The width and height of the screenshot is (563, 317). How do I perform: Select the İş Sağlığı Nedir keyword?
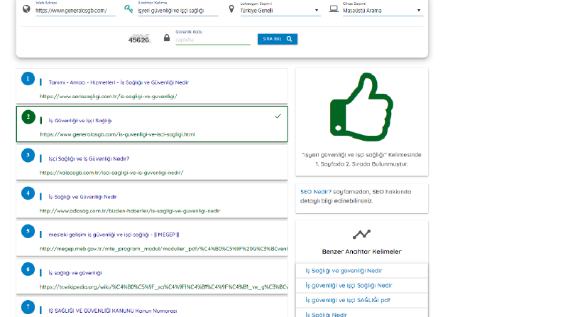coord(326,314)
